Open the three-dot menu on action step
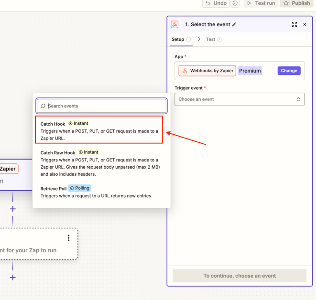Image resolution: width=316 pixels, height=300 pixels. (x=68, y=238)
